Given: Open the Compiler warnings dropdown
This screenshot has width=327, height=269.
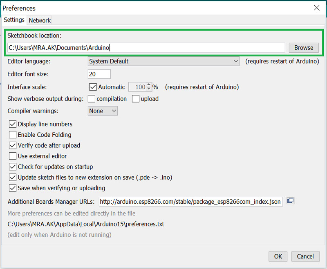Looking at the screenshot, I should click(x=103, y=111).
